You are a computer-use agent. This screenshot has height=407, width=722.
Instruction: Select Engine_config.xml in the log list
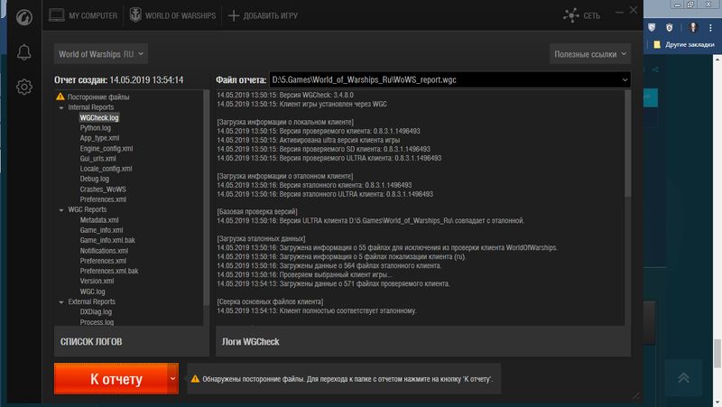(x=106, y=148)
